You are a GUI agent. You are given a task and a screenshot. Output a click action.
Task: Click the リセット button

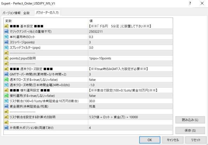click(196, 140)
